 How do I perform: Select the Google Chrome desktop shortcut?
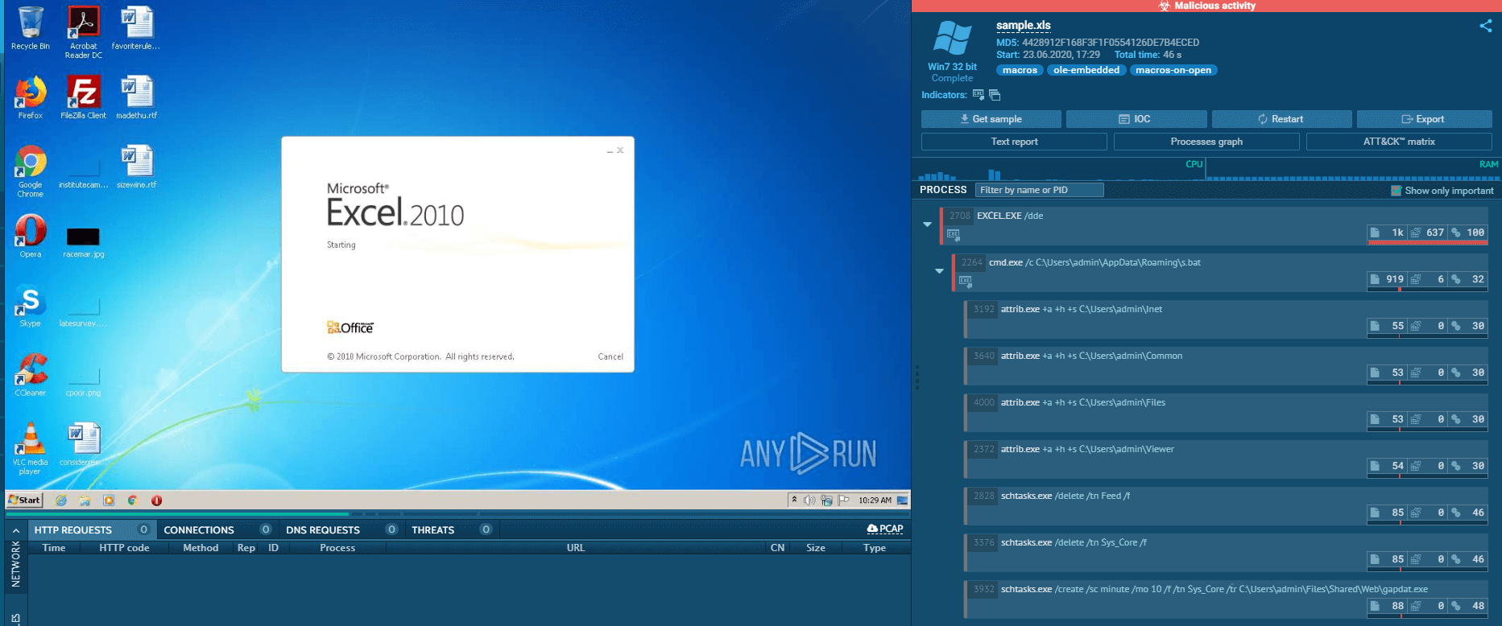click(30, 171)
